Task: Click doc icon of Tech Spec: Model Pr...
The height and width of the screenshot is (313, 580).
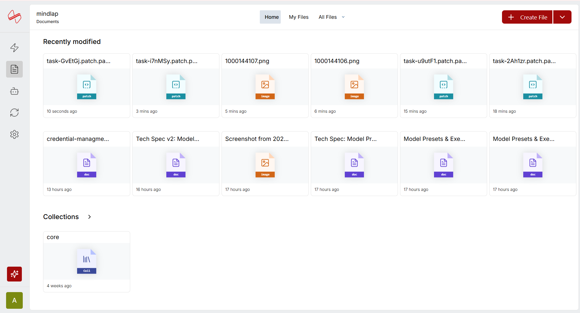Action: (x=354, y=165)
